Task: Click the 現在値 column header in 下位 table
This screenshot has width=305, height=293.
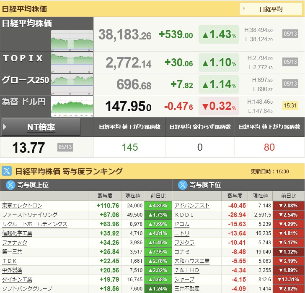Action: pyautogui.click(x=260, y=196)
